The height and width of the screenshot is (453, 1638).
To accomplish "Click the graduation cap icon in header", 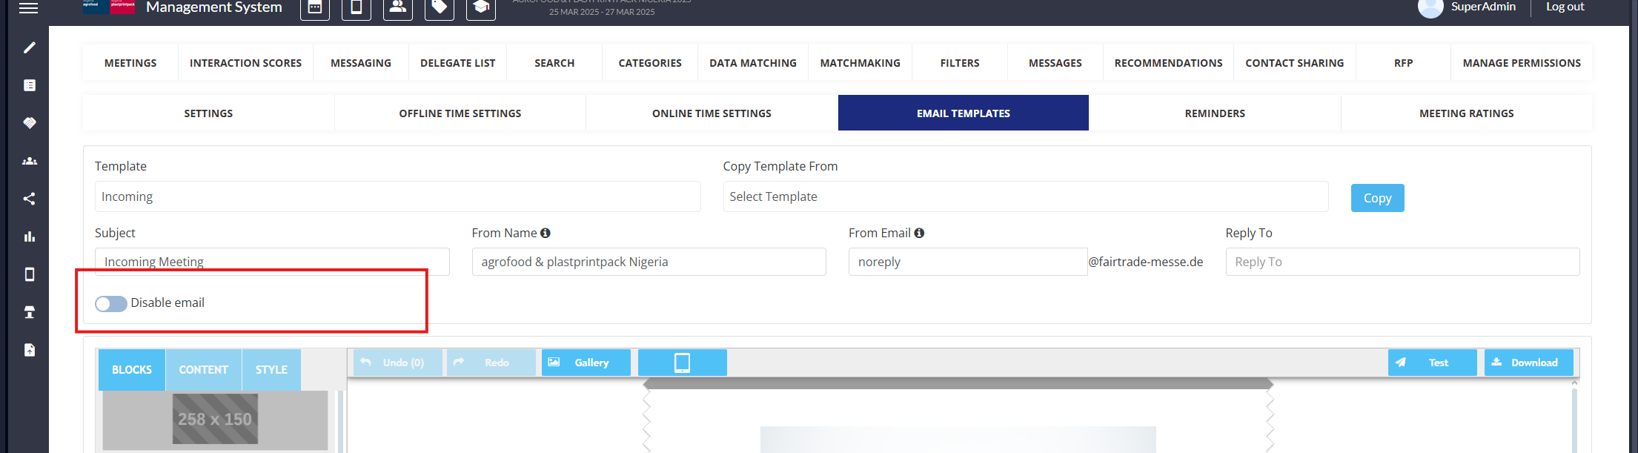I will (x=480, y=7).
